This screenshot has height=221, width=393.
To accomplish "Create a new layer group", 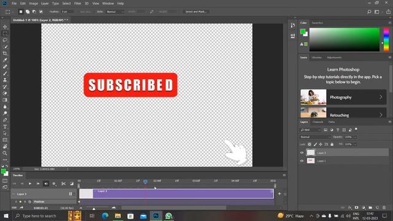I will [x=370, y=207].
